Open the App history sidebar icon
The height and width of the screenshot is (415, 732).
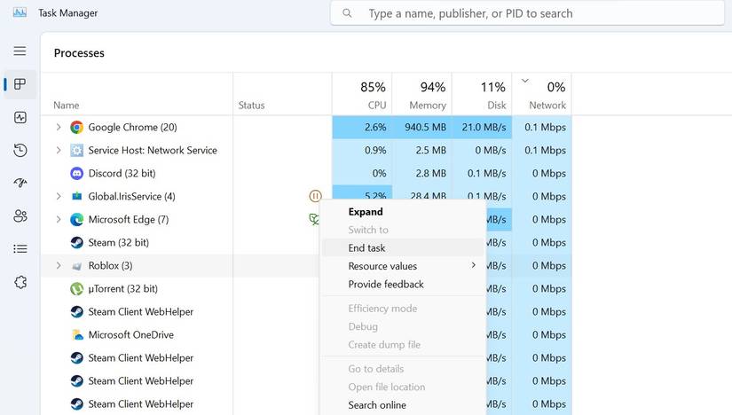point(20,151)
